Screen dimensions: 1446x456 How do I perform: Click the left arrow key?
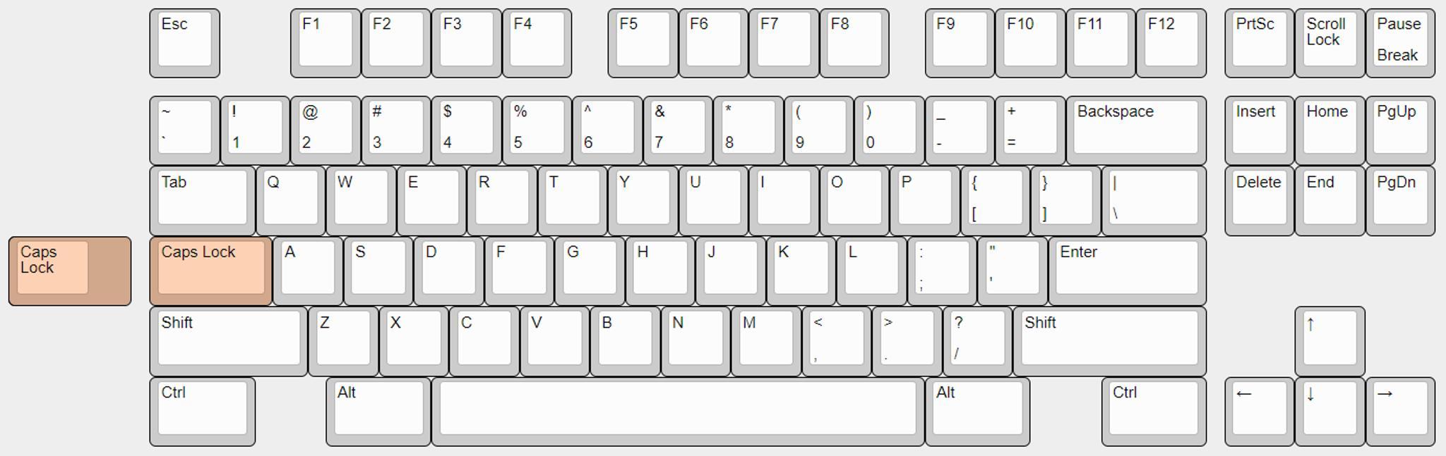pos(1259,412)
